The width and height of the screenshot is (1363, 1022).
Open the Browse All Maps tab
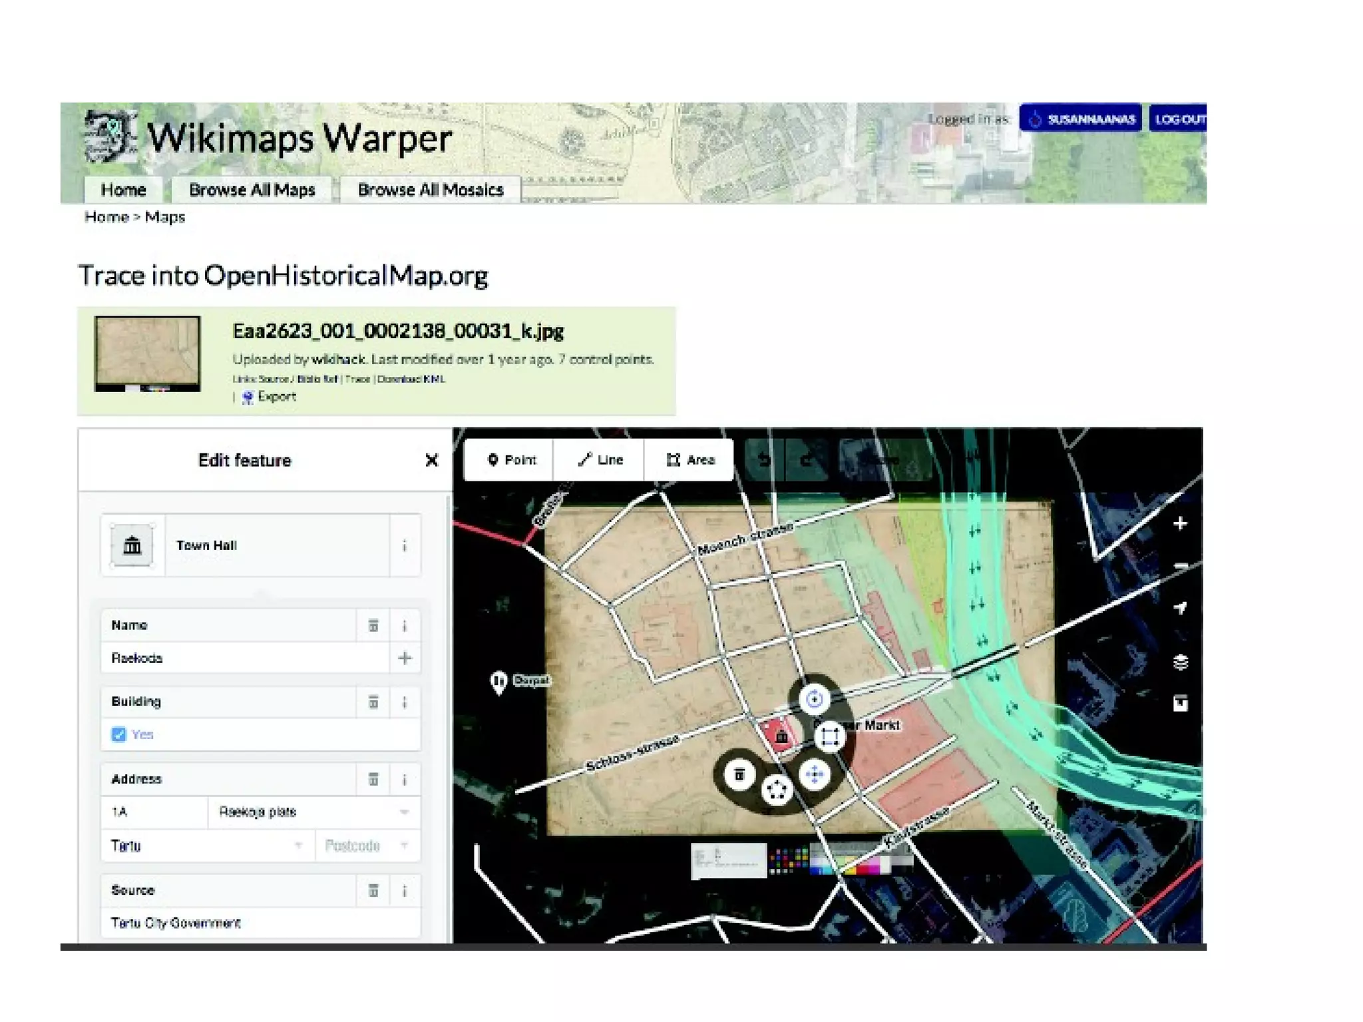click(252, 190)
